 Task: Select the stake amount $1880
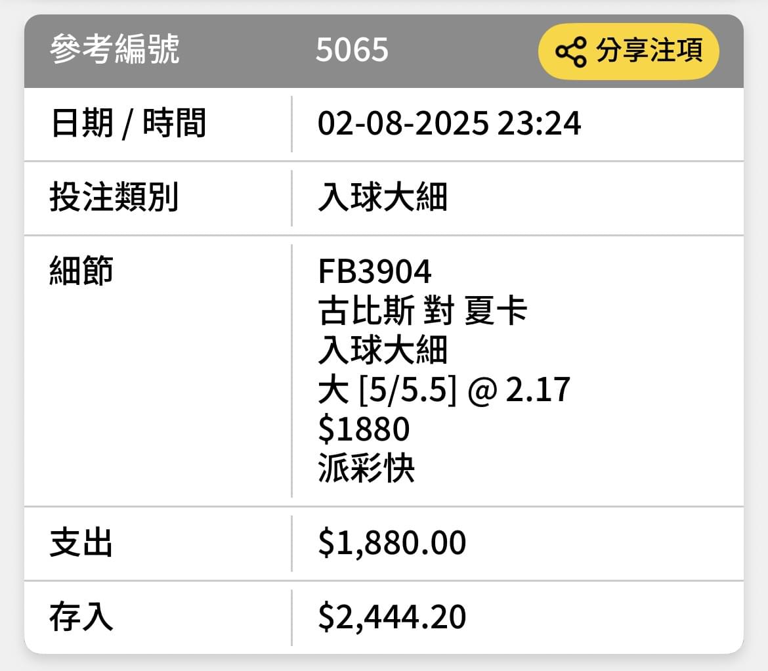pos(364,429)
